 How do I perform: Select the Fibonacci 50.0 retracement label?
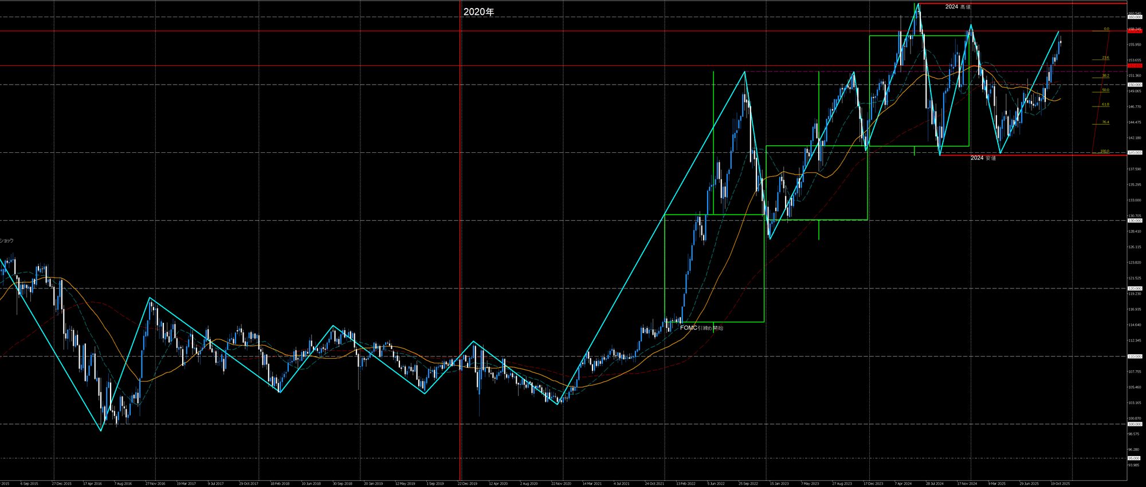(1105, 90)
